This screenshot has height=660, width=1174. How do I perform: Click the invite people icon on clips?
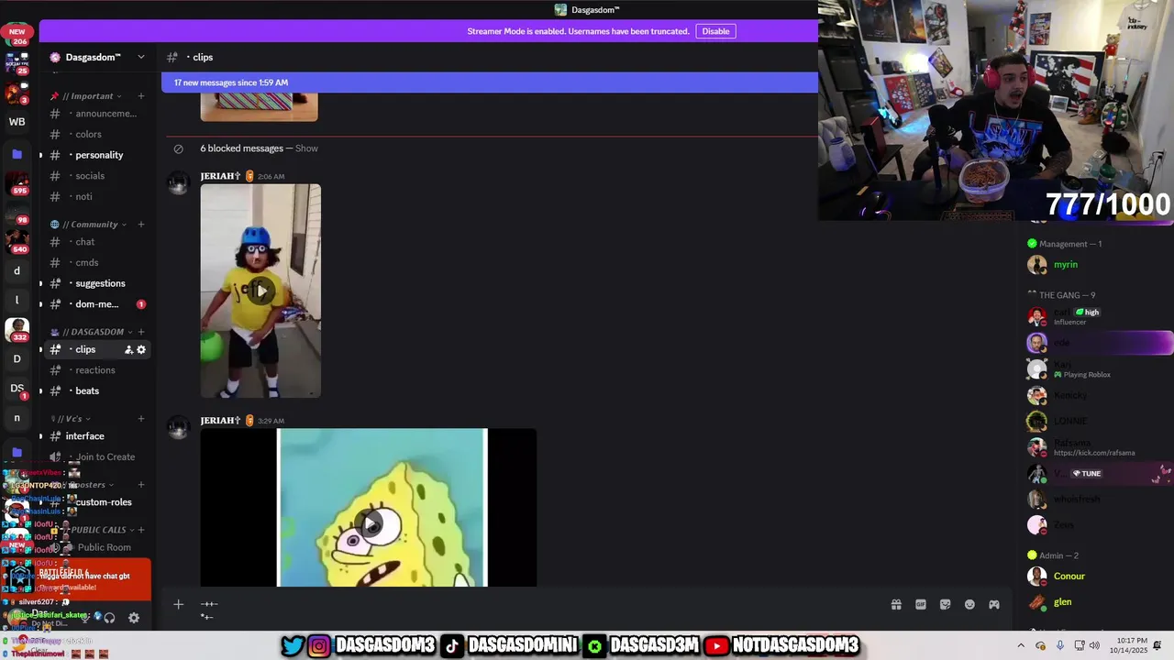[x=128, y=349]
